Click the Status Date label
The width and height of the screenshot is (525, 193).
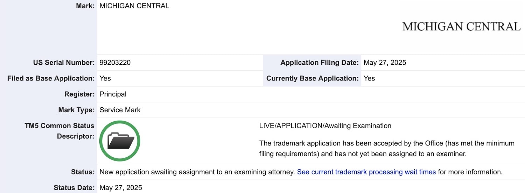(74, 188)
